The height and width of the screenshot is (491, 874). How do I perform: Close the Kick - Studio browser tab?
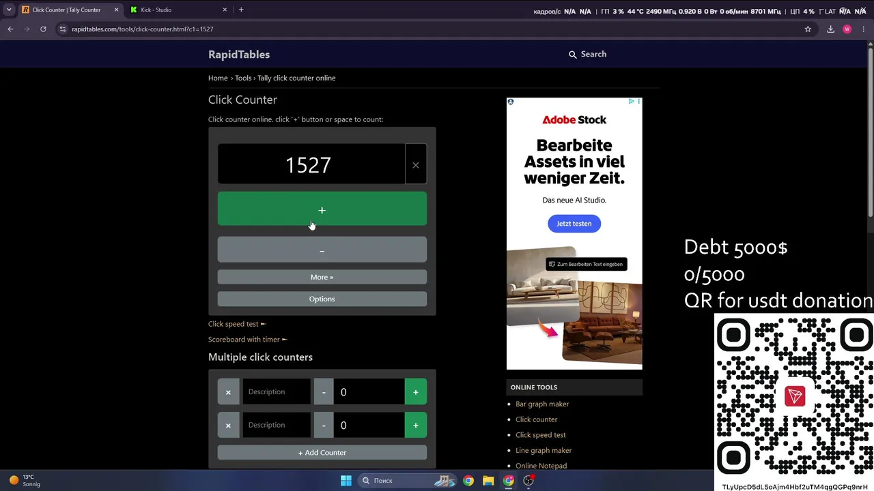tap(225, 10)
